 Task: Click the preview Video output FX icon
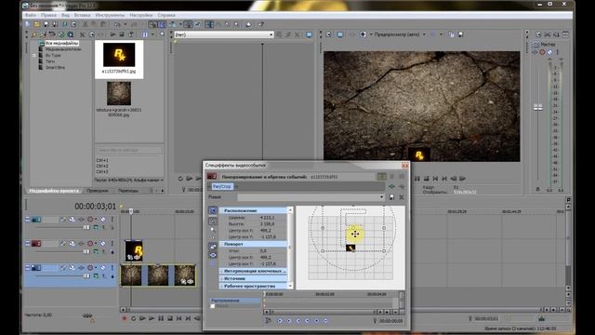pyautogui.click(x=351, y=34)
